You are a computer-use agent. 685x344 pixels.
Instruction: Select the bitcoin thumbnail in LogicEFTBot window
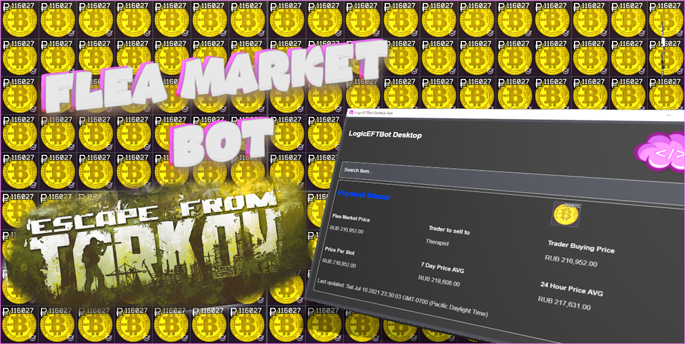click(x=566, y=214)
